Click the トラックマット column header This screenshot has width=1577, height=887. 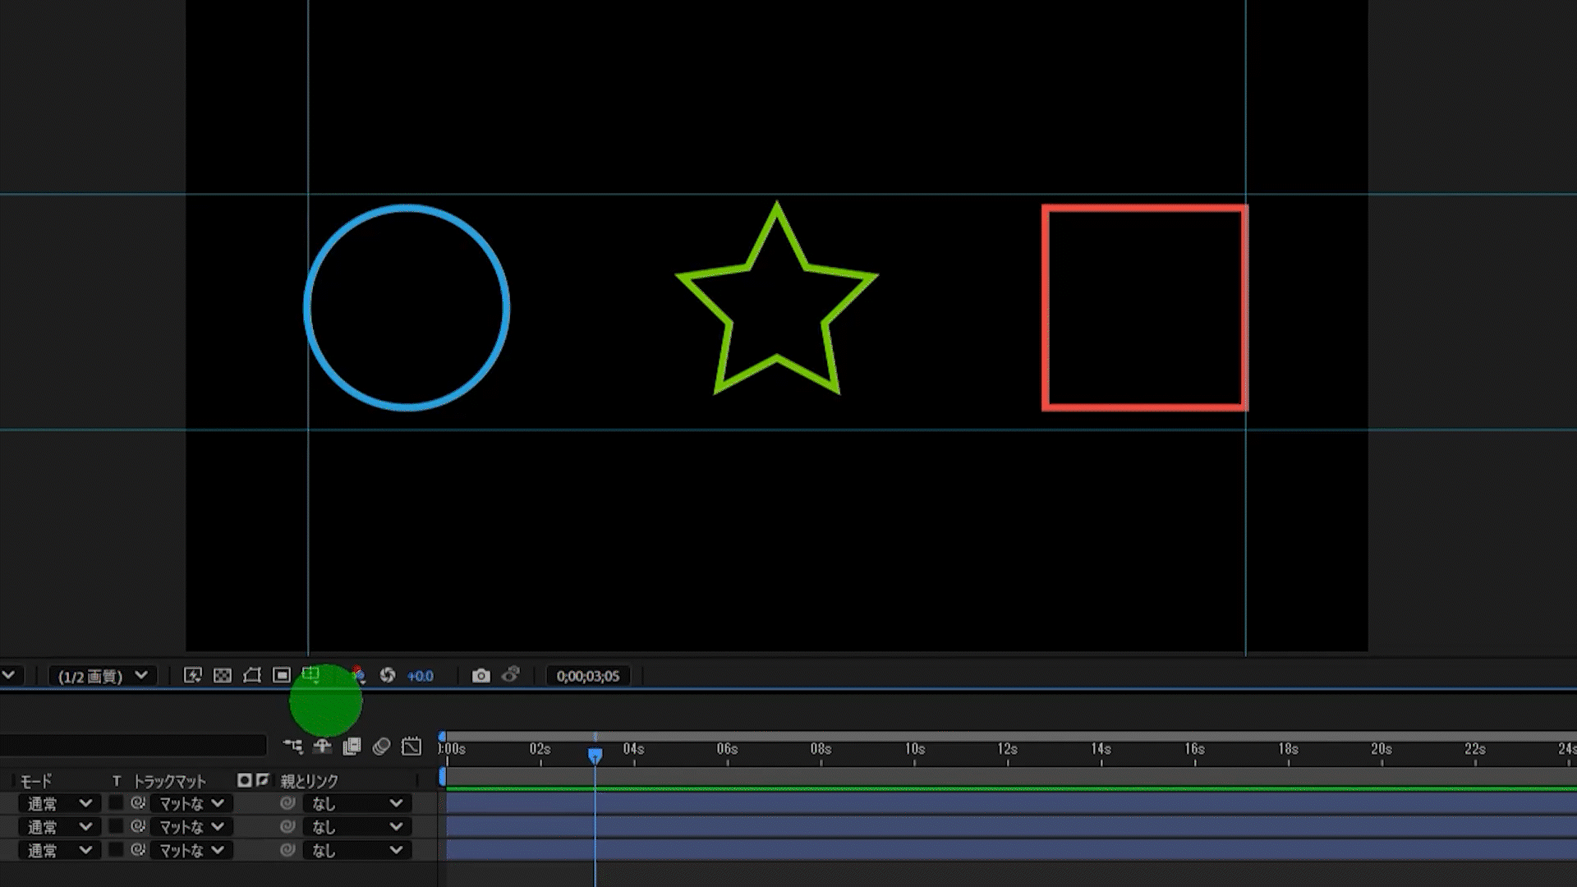170,780
